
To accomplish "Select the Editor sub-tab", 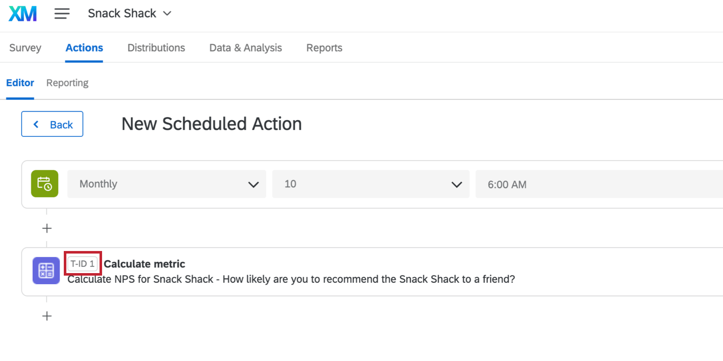I will coord(20,83).
